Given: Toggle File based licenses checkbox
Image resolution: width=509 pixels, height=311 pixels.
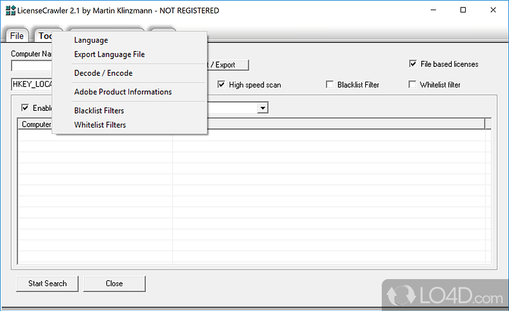Looking at the screenshot, I should coord(412,64).
